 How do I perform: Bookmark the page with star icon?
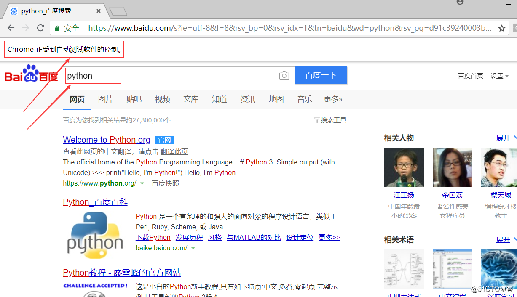(502, 28)
